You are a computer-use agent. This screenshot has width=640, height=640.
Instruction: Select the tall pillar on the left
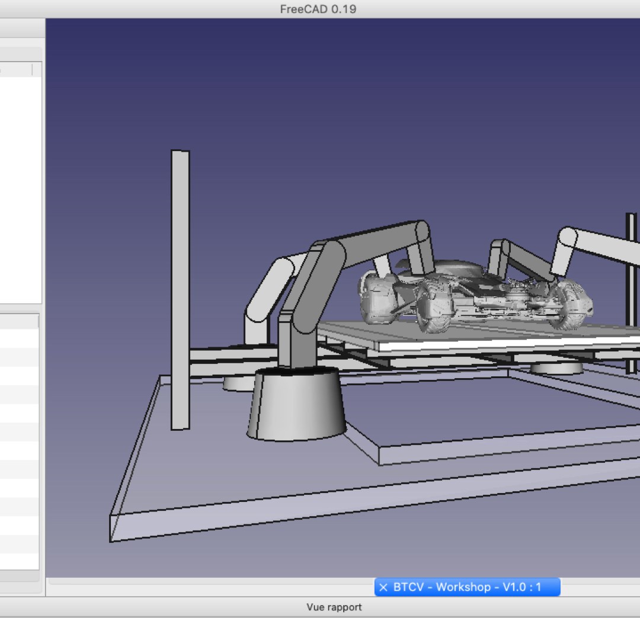180,290
